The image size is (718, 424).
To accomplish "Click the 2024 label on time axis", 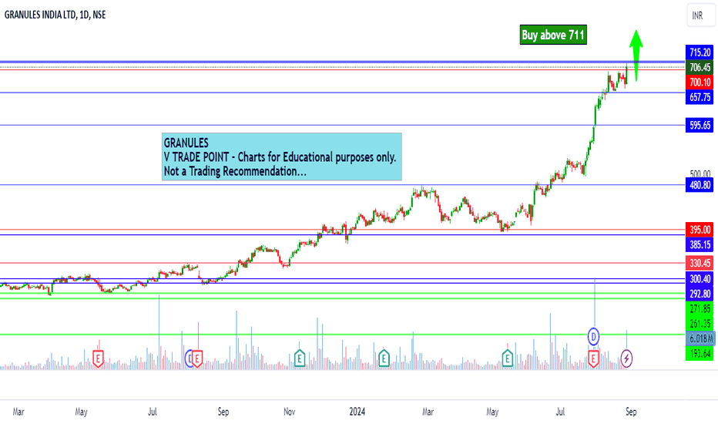I will [357, 412].
